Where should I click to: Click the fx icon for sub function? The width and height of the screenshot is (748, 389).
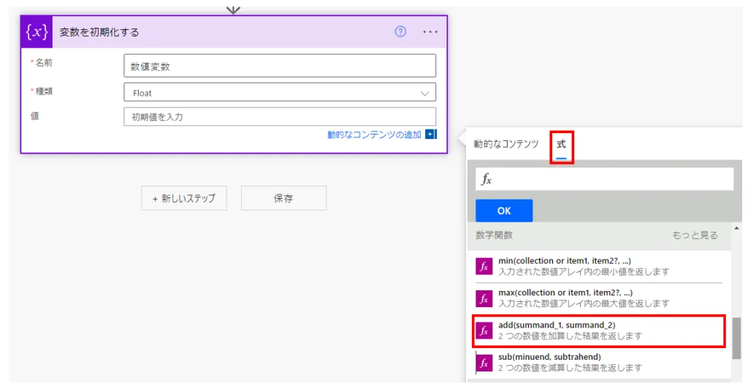[x=484, y=362]
